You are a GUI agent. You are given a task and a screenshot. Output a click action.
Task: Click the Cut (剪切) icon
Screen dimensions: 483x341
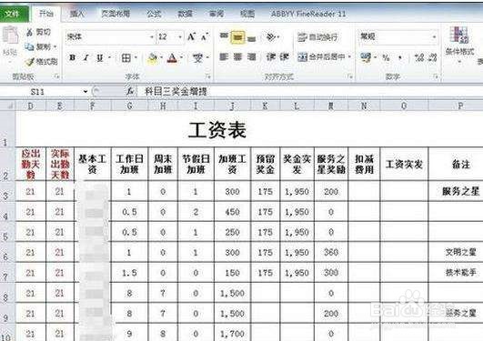click(x=30, y=32)
